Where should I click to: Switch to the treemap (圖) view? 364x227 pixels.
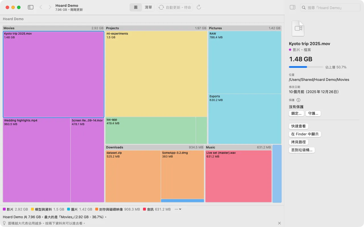(136, 7)
